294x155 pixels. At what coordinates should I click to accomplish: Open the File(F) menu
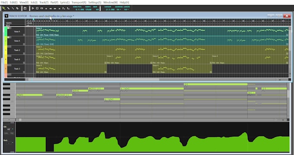tap(4, 3)
